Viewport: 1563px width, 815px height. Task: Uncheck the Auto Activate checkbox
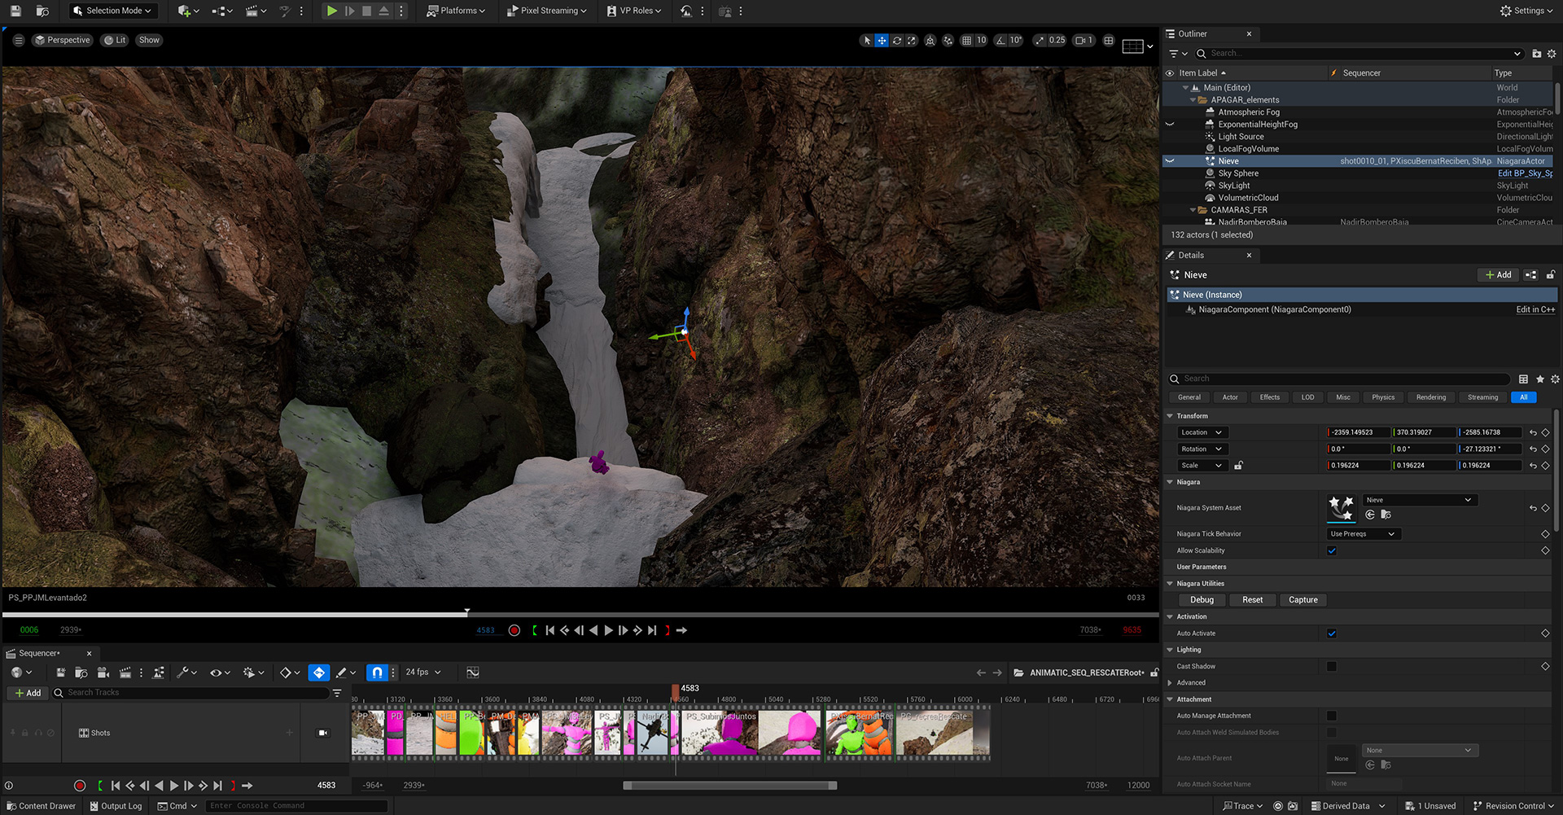point(1332,633)
